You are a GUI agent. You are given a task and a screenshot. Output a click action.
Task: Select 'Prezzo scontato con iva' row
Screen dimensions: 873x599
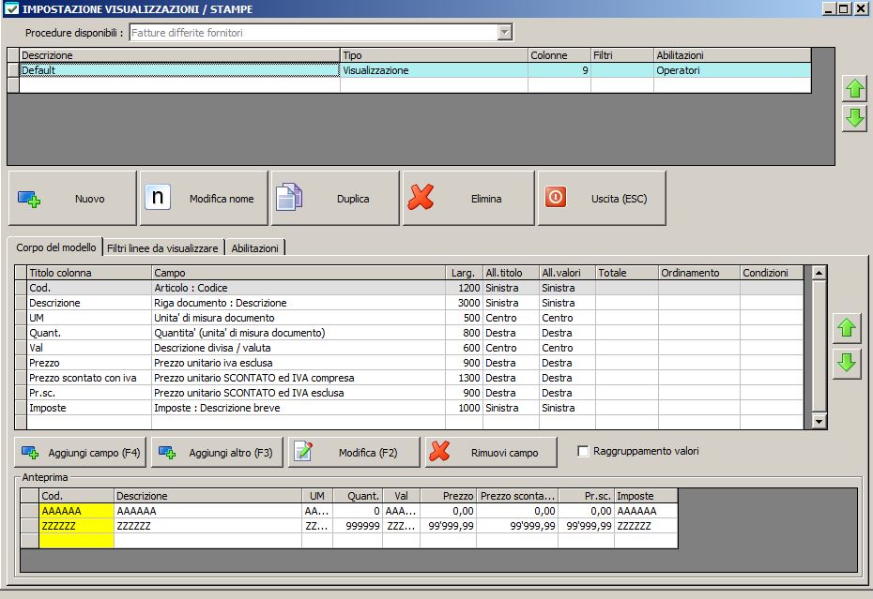tap(409, 378)
